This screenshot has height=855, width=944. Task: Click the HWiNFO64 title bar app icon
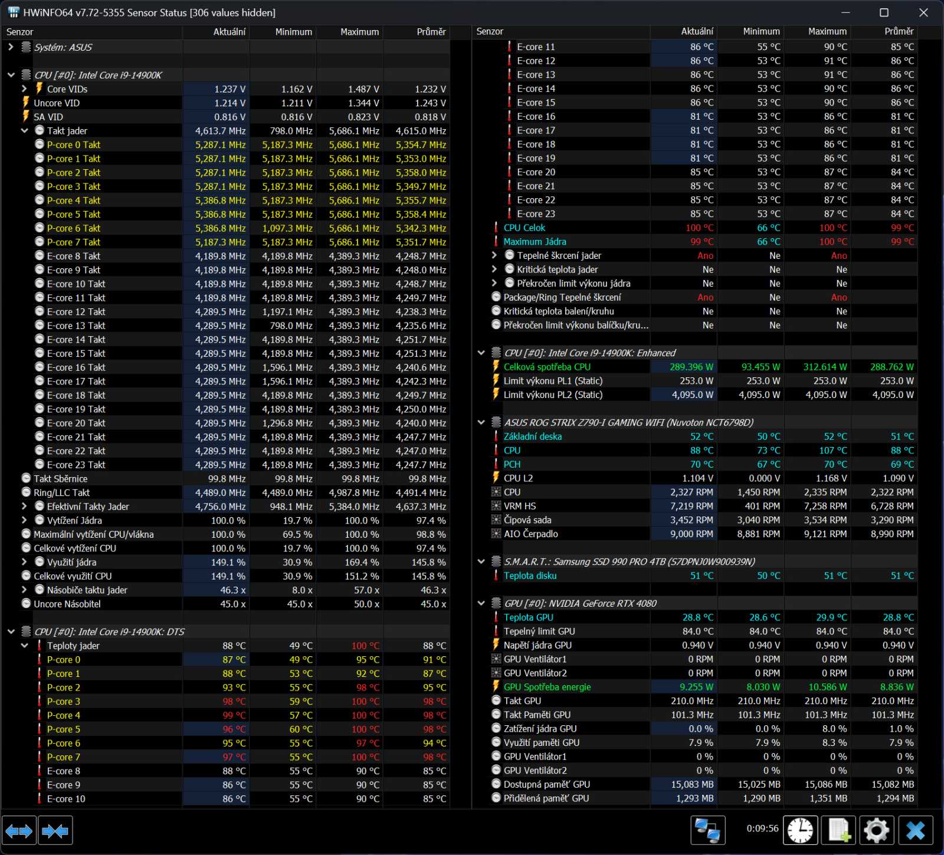tap(13, 12)
